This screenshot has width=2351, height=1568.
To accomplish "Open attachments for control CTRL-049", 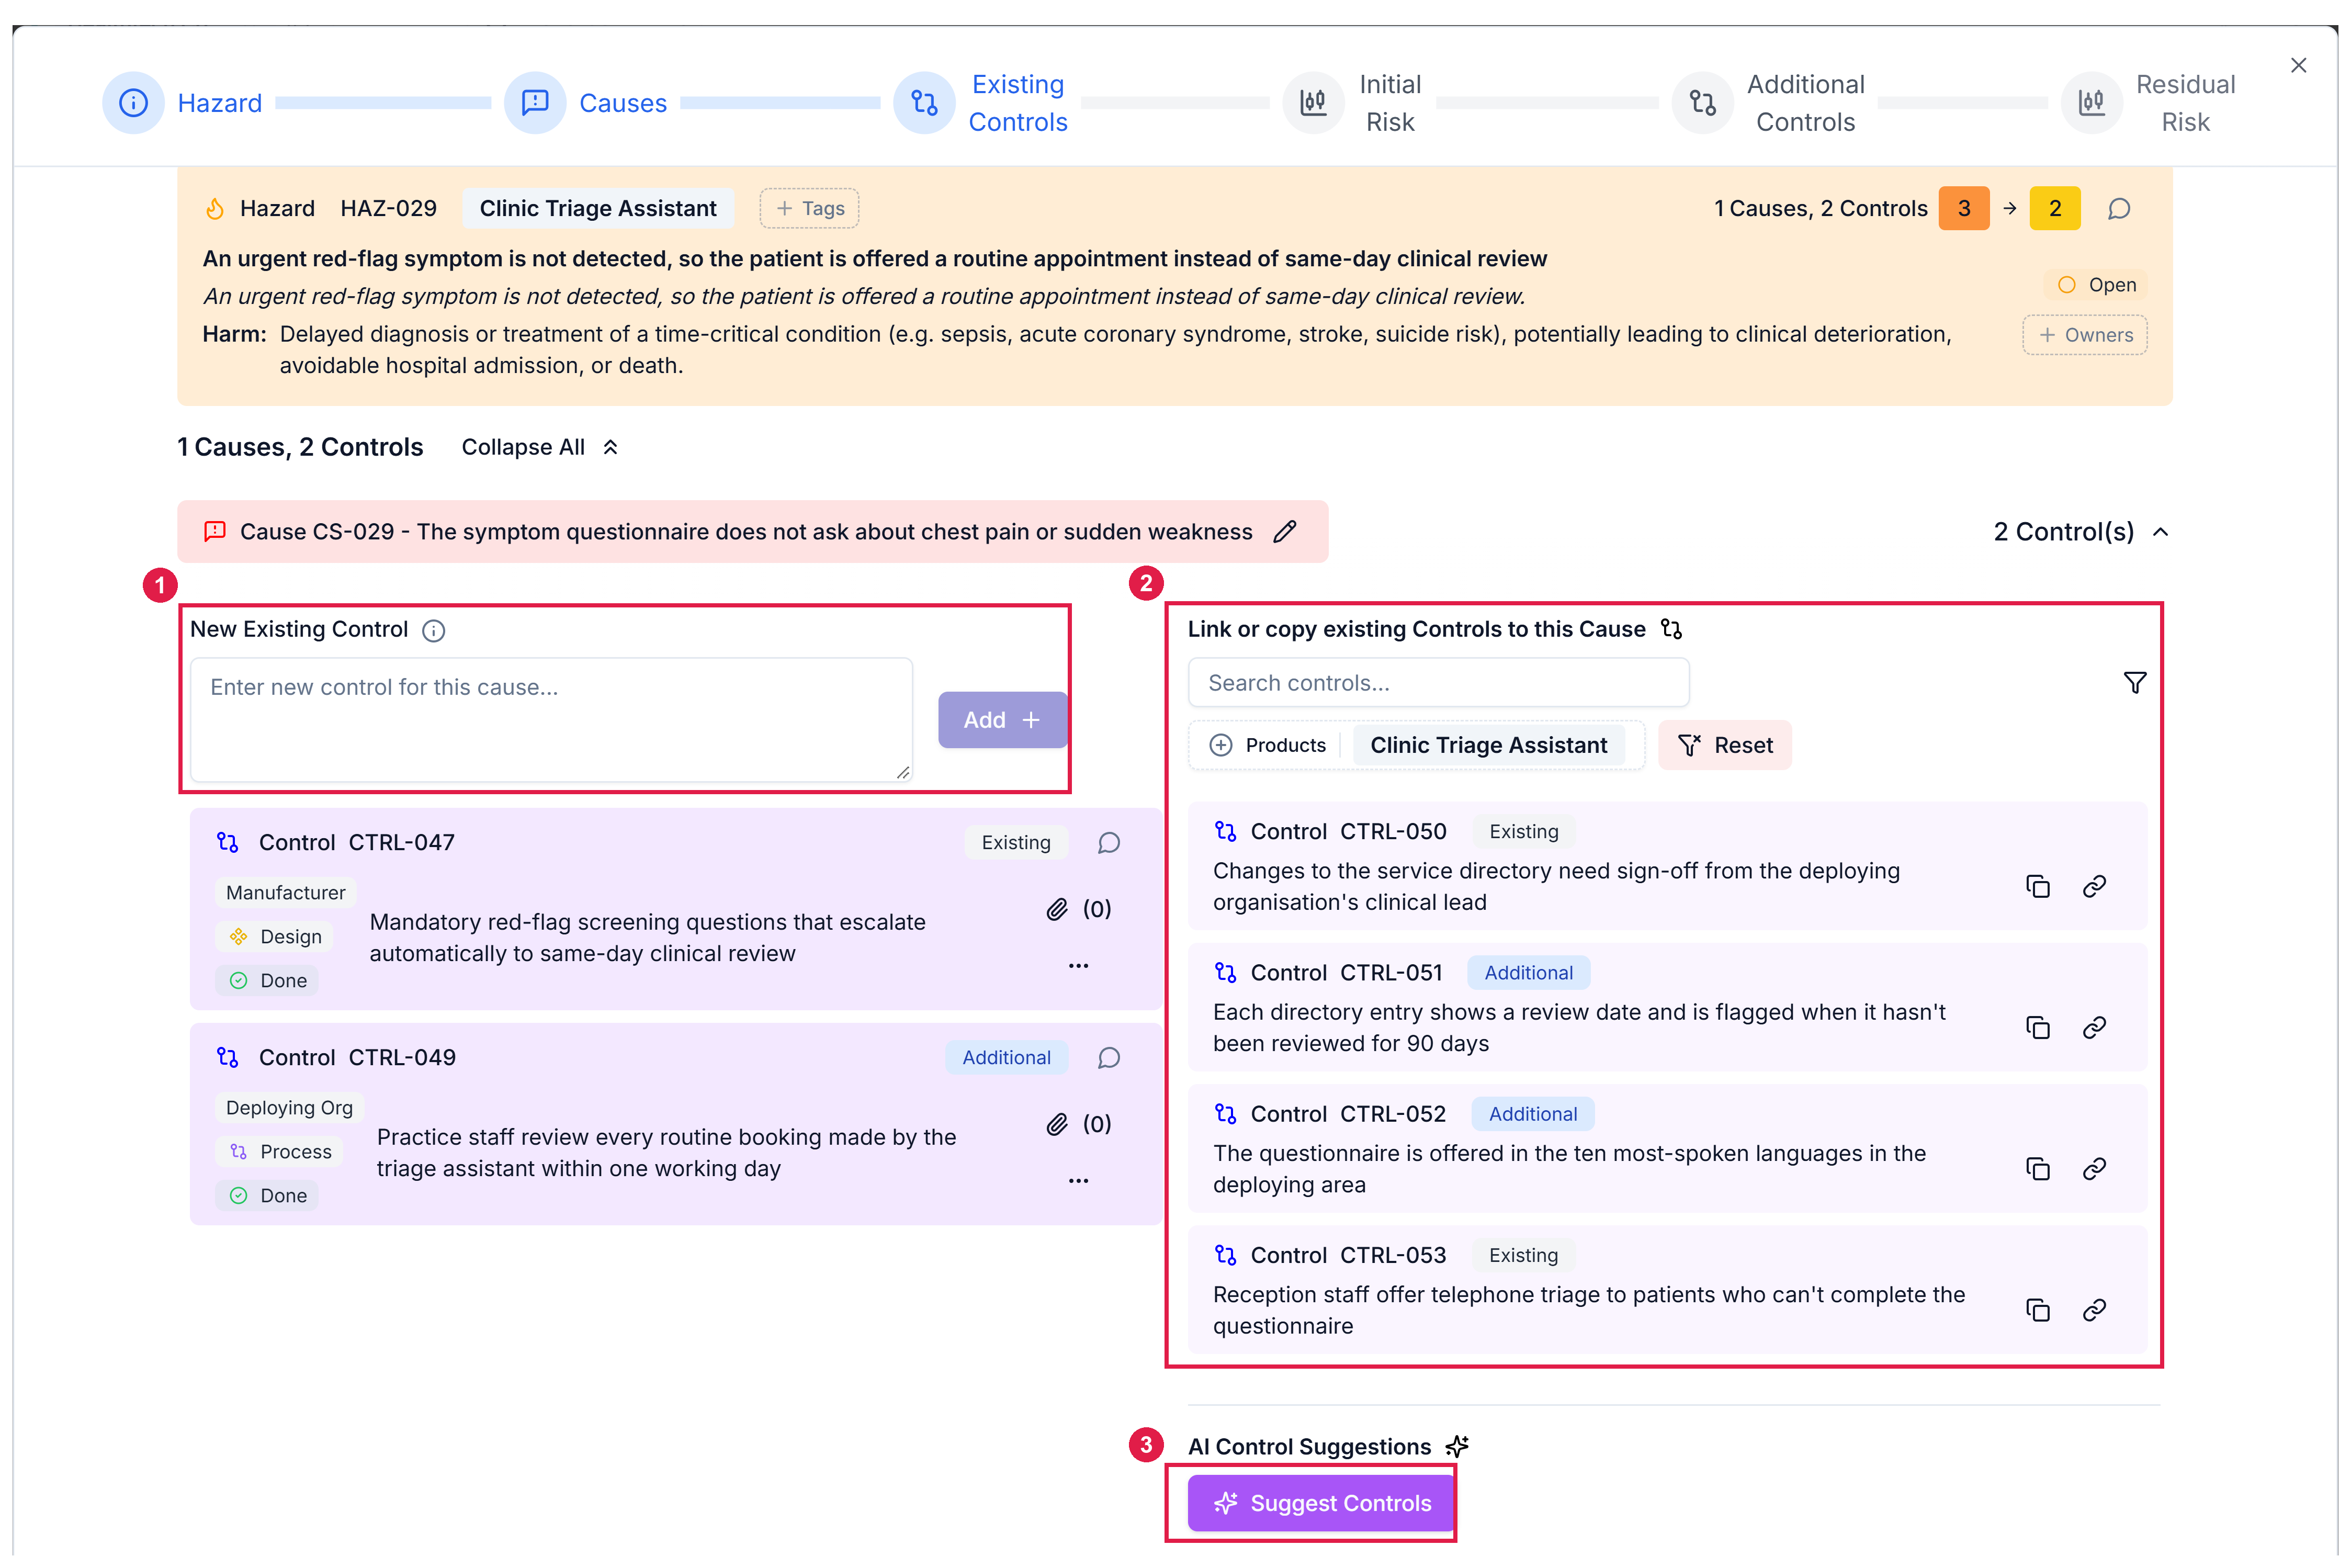I will pos(1078,1124).
